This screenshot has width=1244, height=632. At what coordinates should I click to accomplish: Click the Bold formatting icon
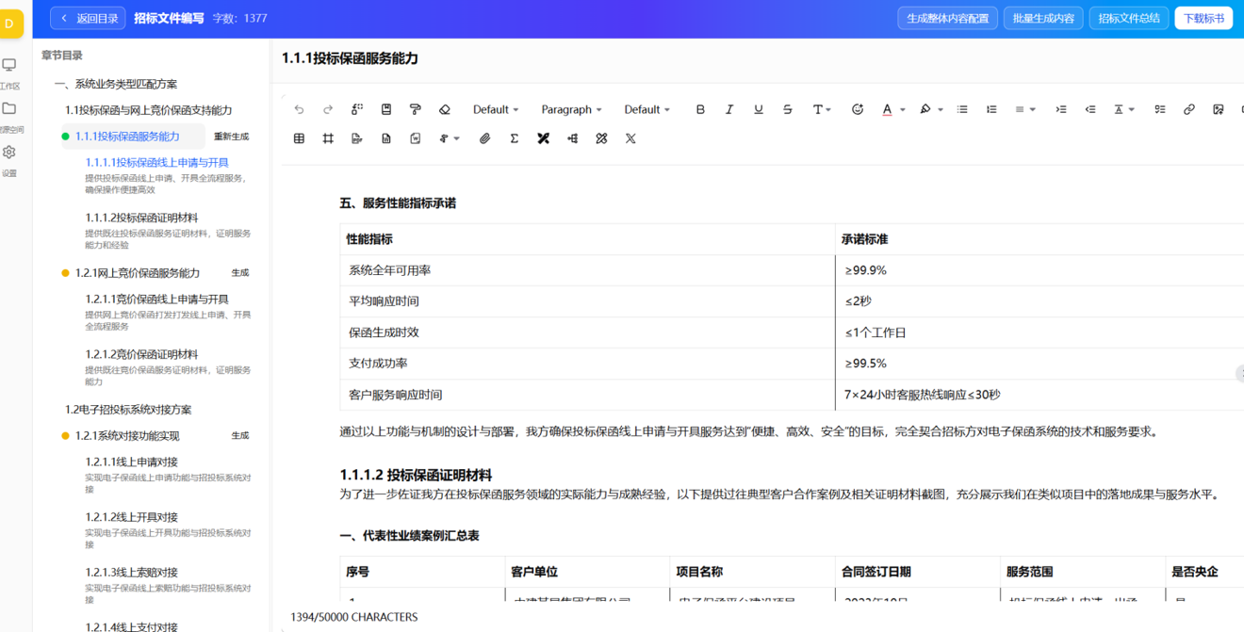pos(700,109)
